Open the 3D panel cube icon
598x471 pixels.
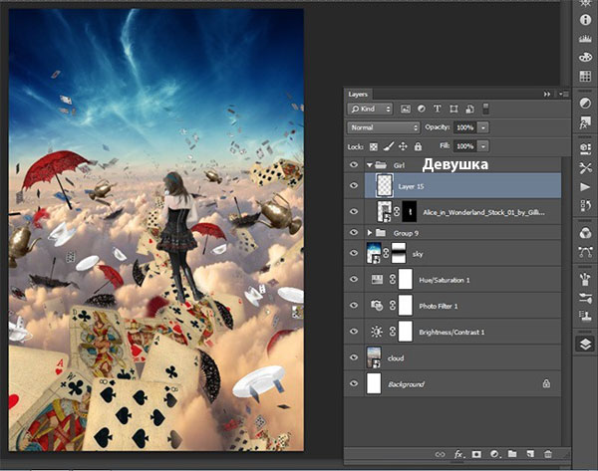pyautogui.click(x=585, y=148)
